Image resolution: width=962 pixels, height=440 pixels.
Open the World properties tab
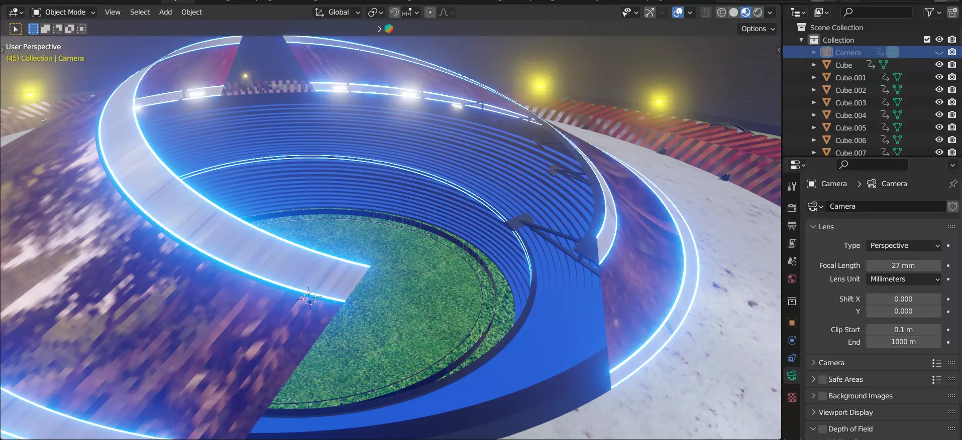coord(792,279)
